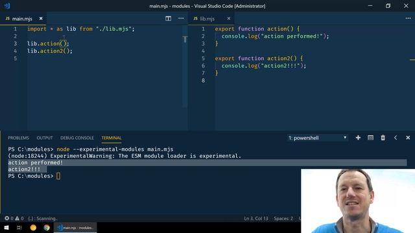Viewport: 415px width, 233px height.
Task: Click lib.action2() call on line 4
Action: (x=50, y=51)
